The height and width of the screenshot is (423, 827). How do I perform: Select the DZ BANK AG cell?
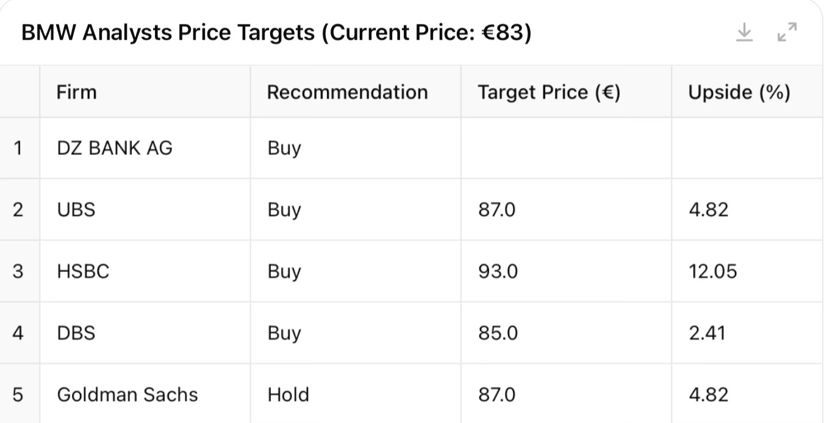115,148
